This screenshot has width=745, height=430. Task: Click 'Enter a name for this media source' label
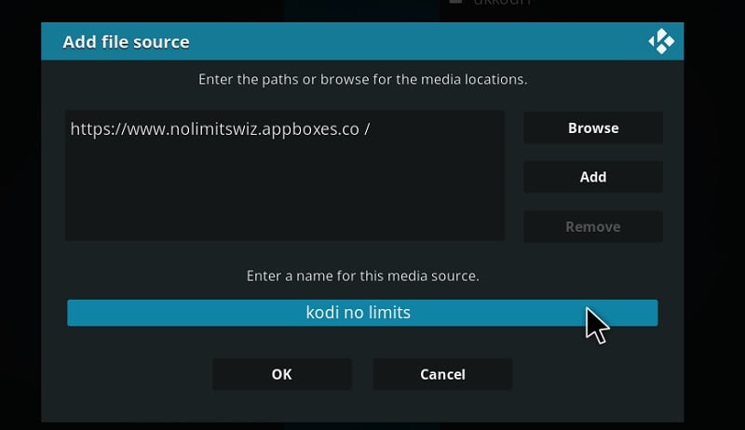point(362,275)
